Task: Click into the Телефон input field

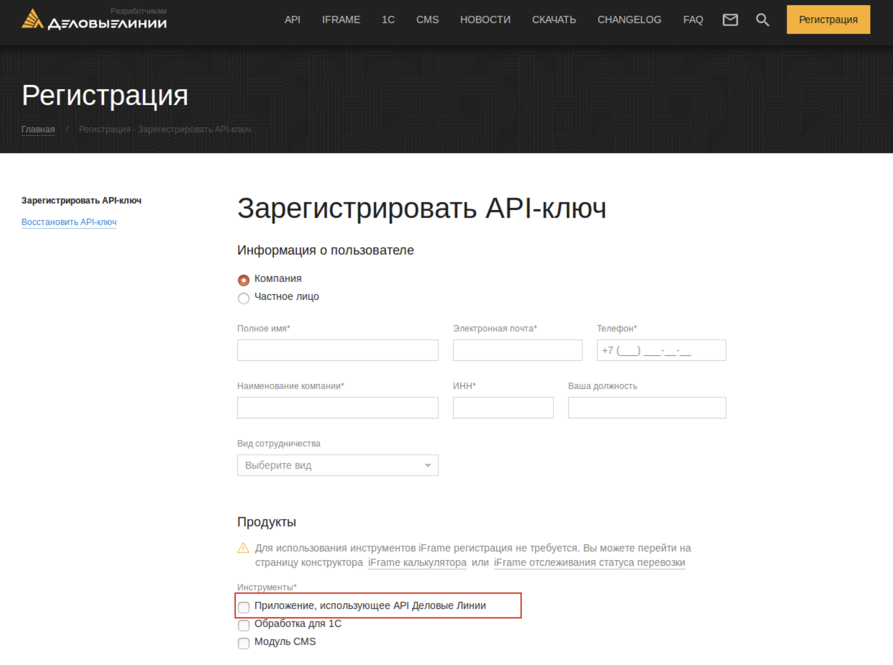Action: click(x=661, y=350)
